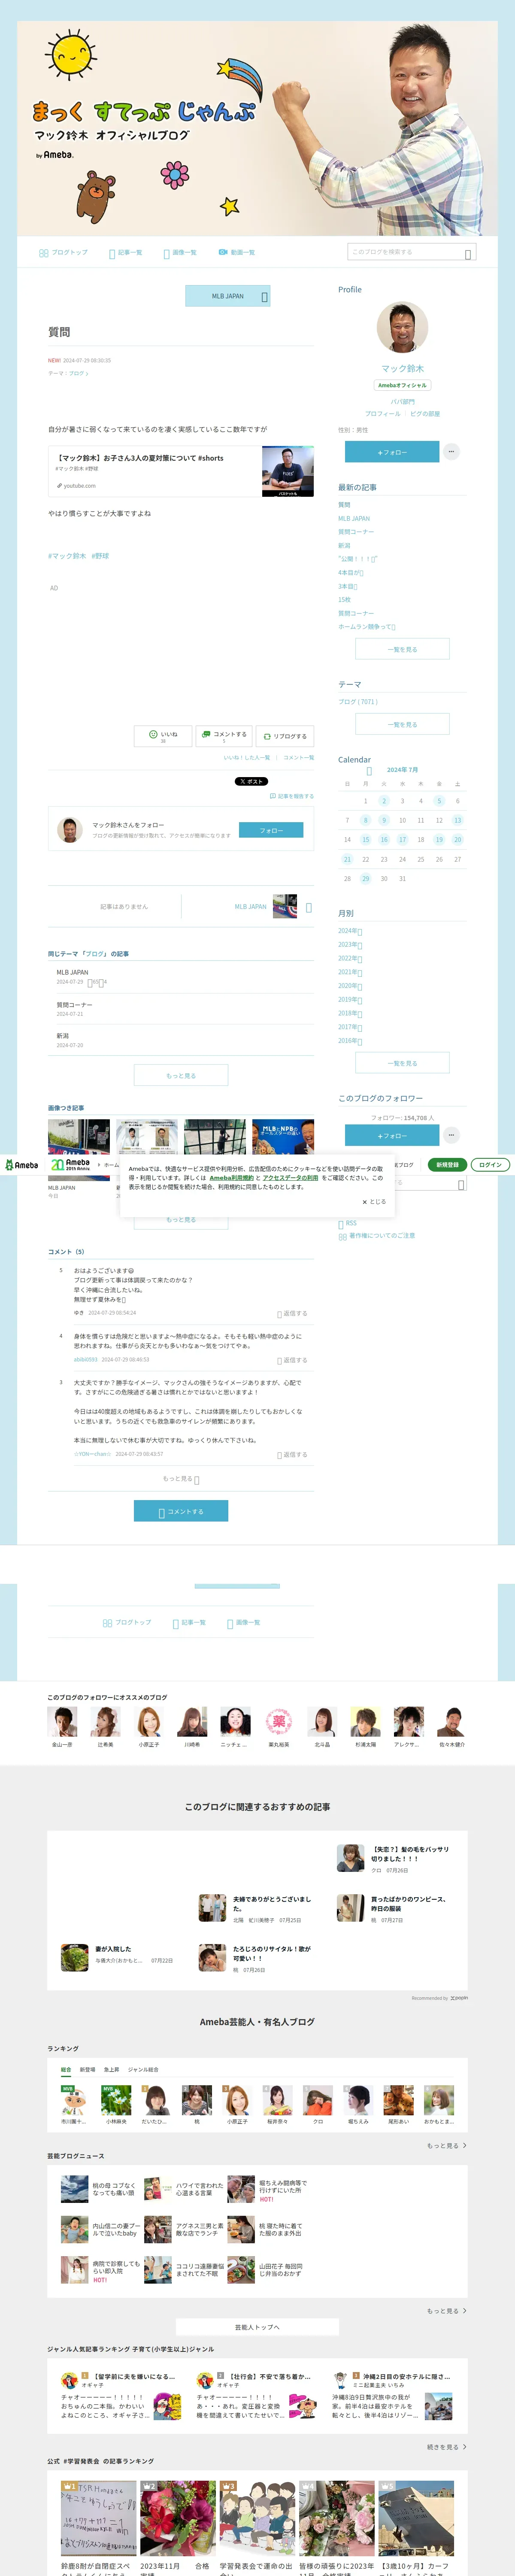Click the Amebaオフィシャル badge
Screen dimensions: 515x2576
pos(402,385)
